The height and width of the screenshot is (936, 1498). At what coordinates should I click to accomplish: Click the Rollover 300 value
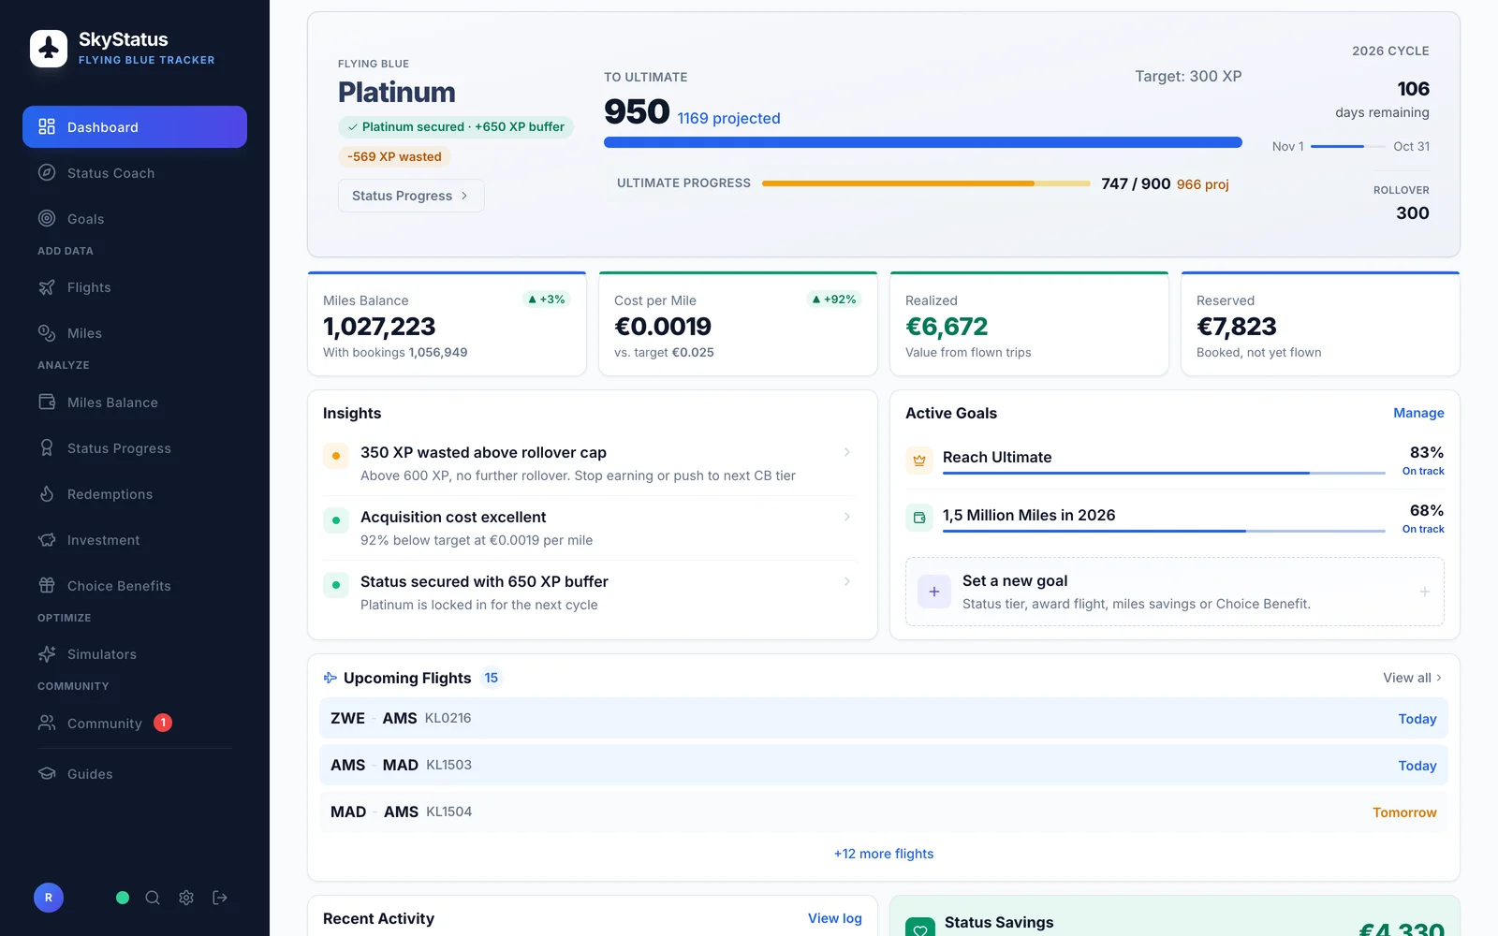(x=1412, y=212)
